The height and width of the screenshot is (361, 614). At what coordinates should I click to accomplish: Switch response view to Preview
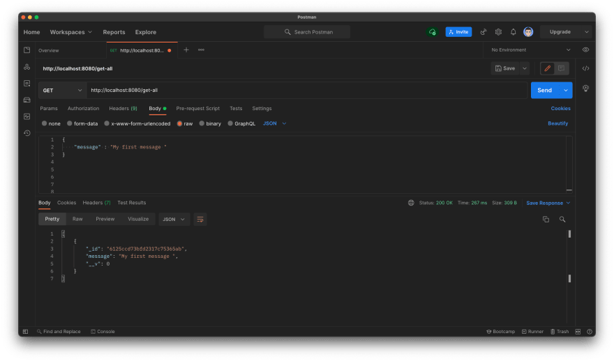[x=105, y=220]
